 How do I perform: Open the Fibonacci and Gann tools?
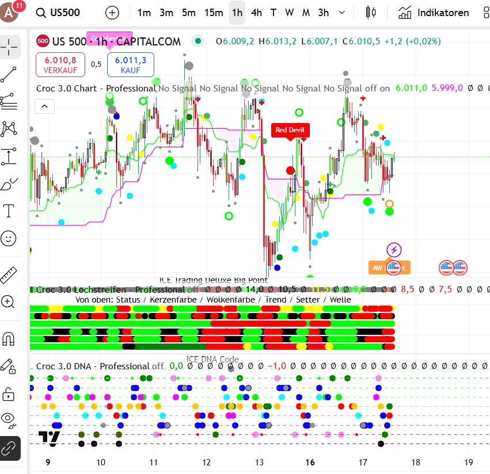point(10,101)
